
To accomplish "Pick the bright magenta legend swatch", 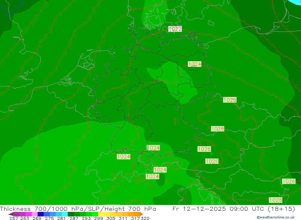I will coord(28,214).
